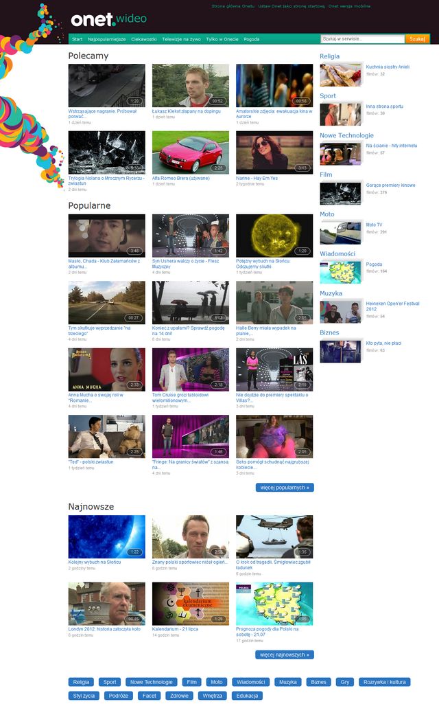The height and width of the screenshot is (704, 439).
Task: Click the Wnętrza tag button
Action: point(212,696)
